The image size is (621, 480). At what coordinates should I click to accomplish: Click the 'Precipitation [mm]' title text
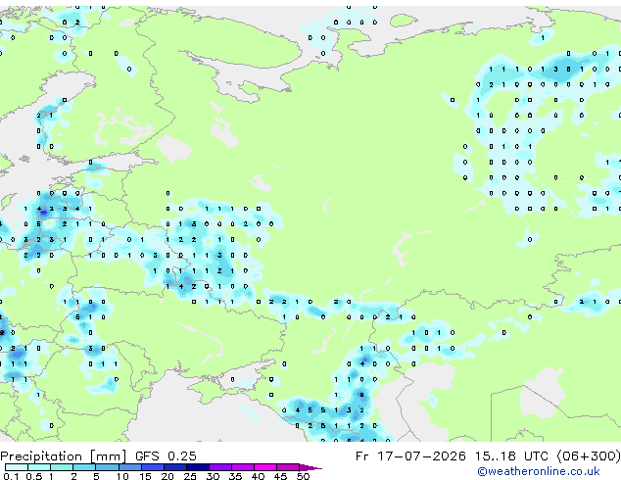click(64, 456)
